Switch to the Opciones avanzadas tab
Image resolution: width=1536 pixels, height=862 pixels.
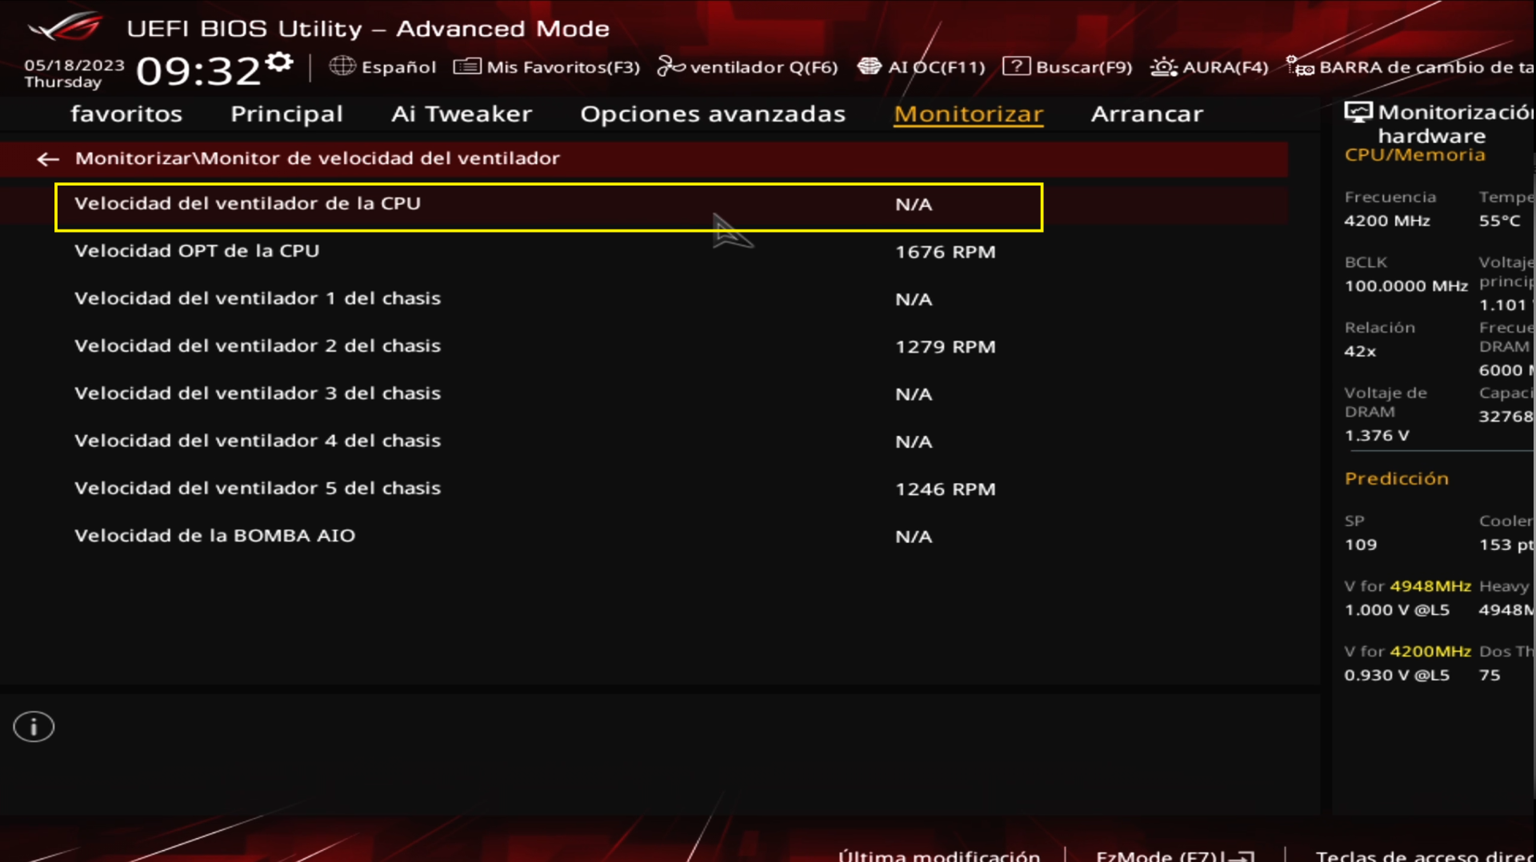[x=713, y=114]
